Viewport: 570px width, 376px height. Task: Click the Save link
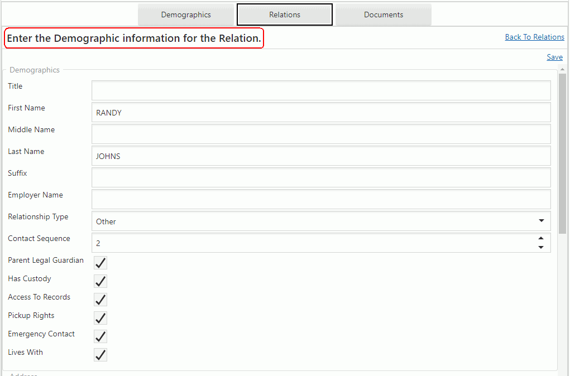pyautogui.click(x=554, y=57)
